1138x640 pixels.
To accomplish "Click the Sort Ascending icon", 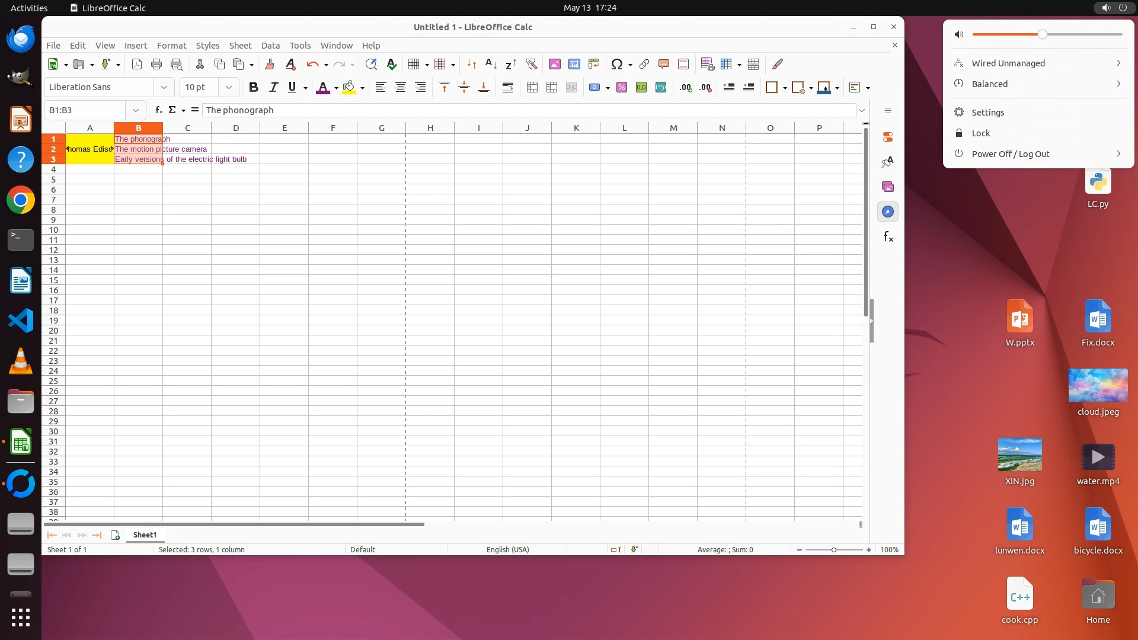I will 491,64.
